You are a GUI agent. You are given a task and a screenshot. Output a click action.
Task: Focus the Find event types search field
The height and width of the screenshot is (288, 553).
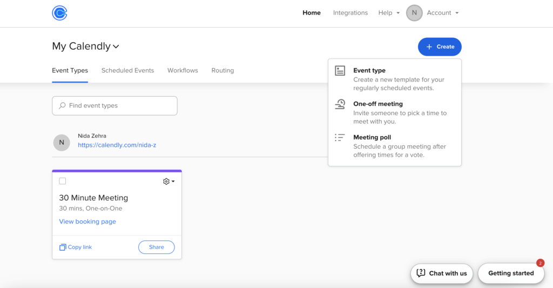(114, 106)
